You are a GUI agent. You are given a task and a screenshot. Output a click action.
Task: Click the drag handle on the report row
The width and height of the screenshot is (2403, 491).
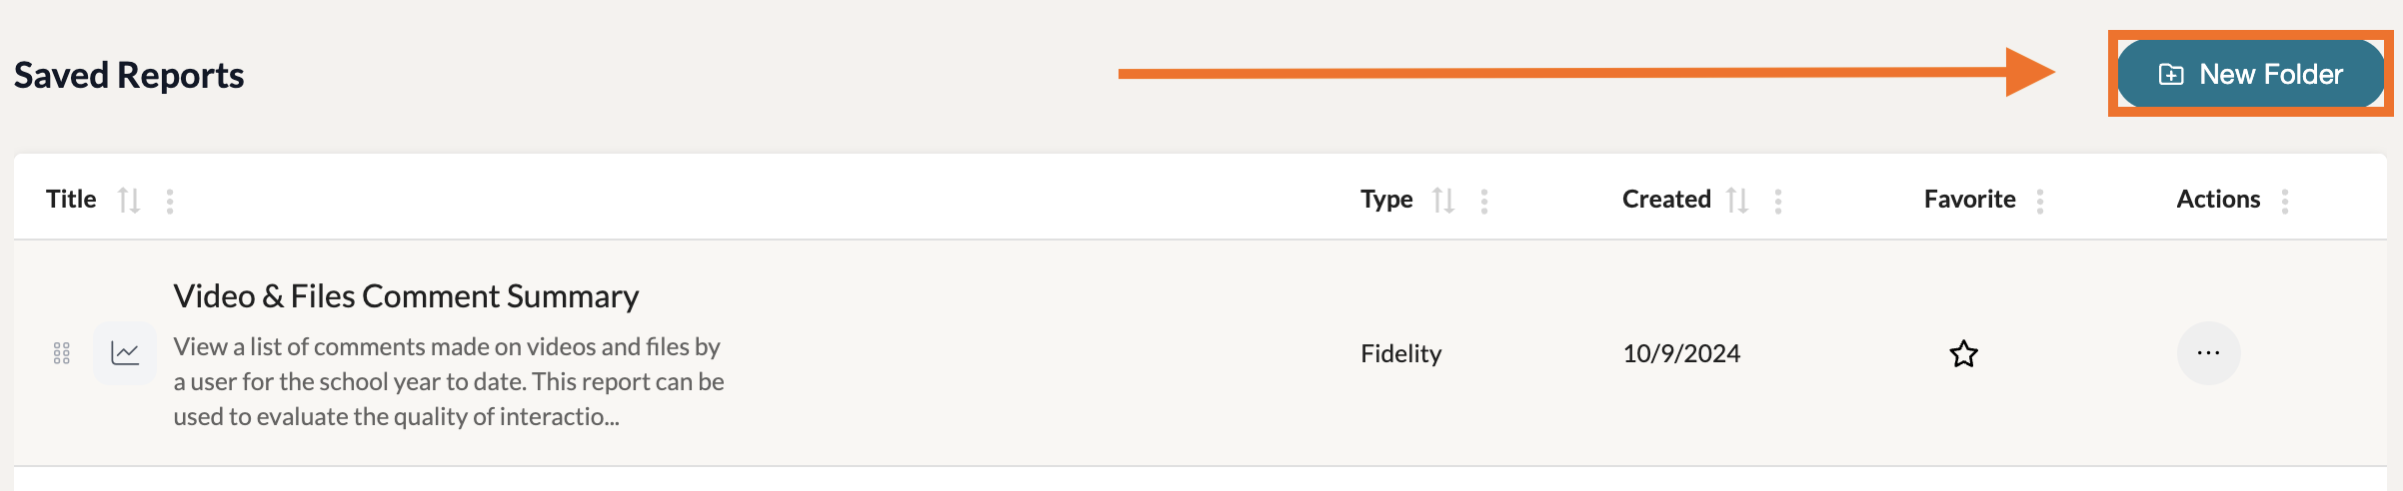[62, 353]
